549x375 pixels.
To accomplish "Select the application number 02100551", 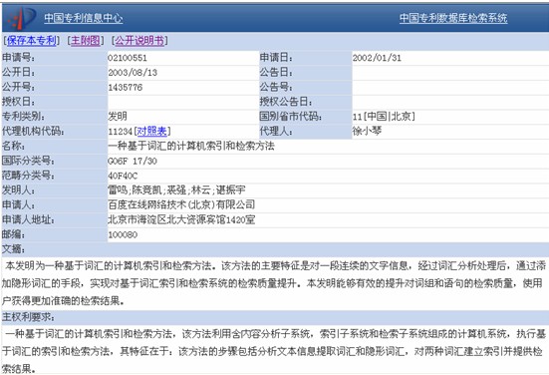I will (x=128, y=58).
